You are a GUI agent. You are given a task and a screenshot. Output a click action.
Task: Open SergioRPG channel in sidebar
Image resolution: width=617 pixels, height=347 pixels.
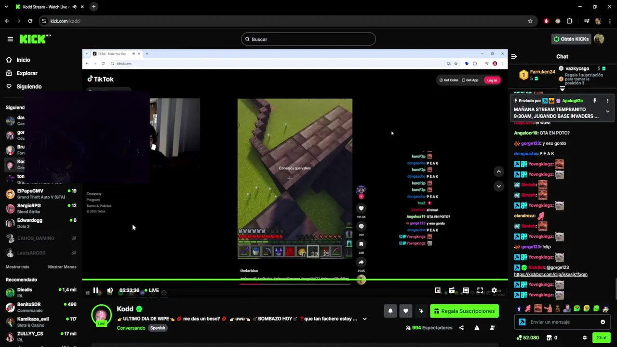(41, 208)
